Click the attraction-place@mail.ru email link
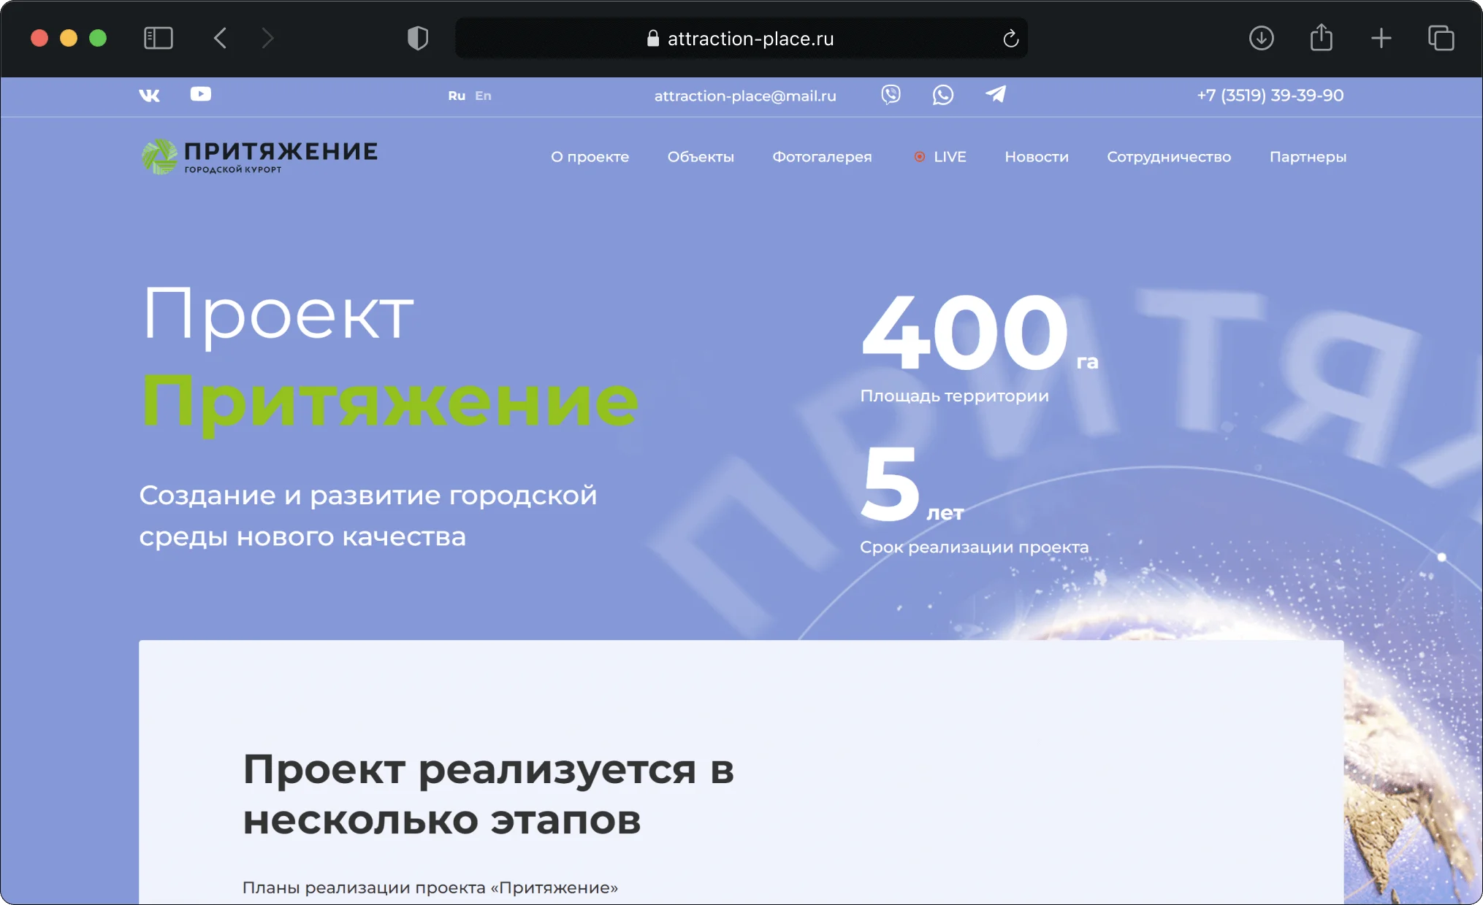 coord(745,96)
